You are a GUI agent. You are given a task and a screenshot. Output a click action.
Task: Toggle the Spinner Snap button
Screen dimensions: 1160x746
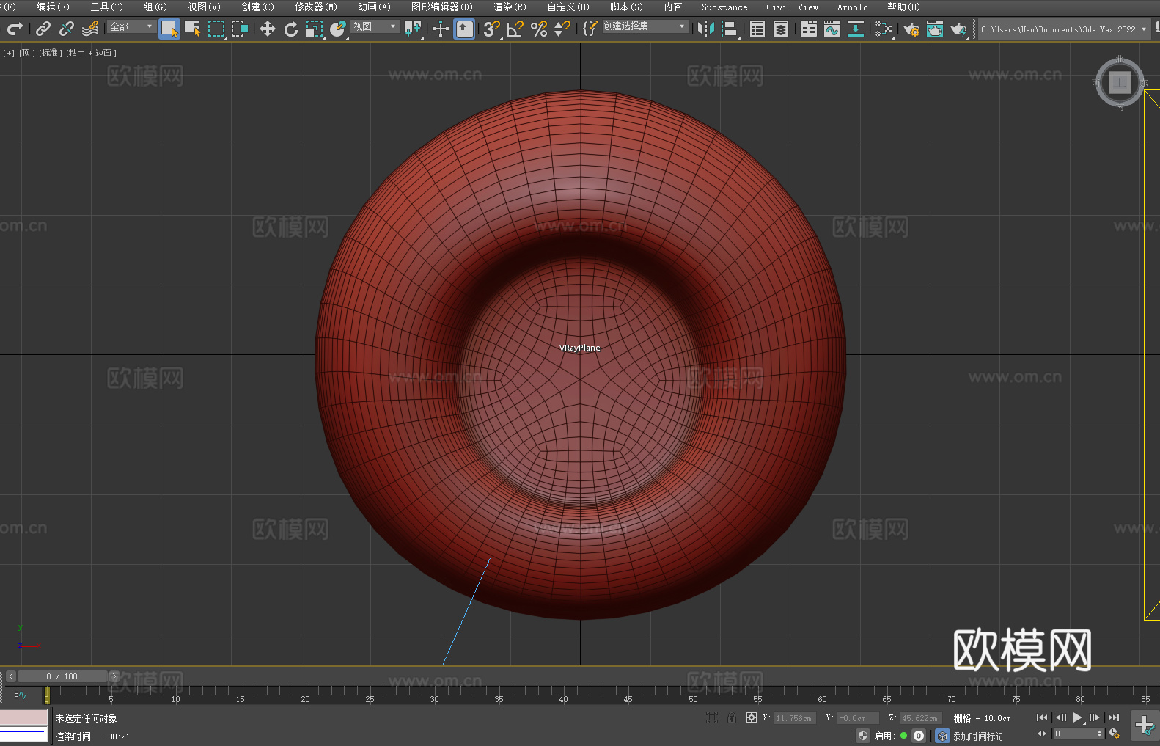tap(562, 29)
